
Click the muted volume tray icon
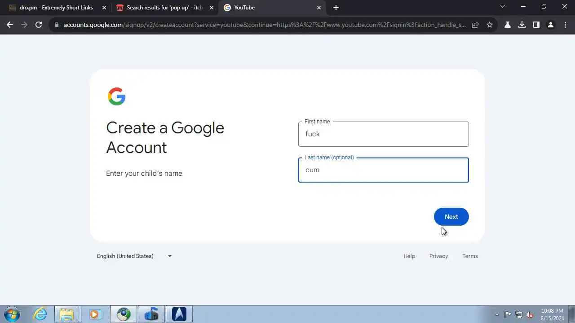coord(530,314)
